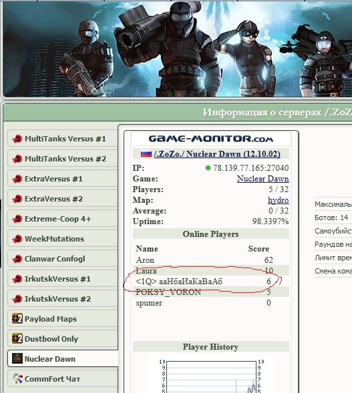Click the Game-Monitor.com logo
Image resolution: width=352 pixels, height=393 pixels.
coord(211,139)
